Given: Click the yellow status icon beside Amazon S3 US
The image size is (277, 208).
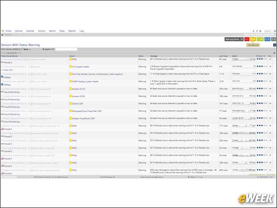Looking at the screenshot, I should pyautogui.click(x=71, y=88).
